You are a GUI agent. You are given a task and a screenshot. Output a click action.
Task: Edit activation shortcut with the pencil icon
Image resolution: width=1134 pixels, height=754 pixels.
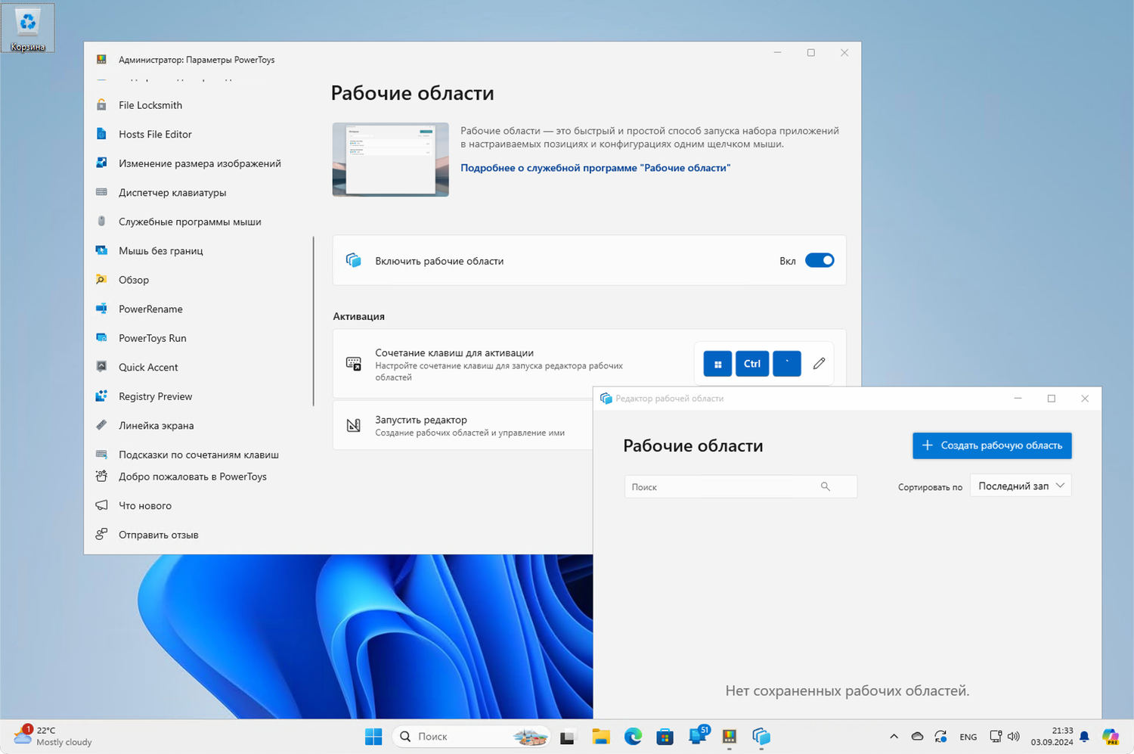point(819,364)
